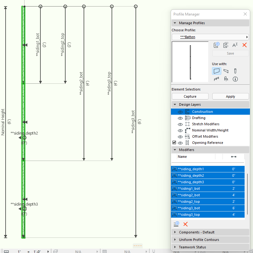
Task: Click the Capture button
Action: pos(190,96)
